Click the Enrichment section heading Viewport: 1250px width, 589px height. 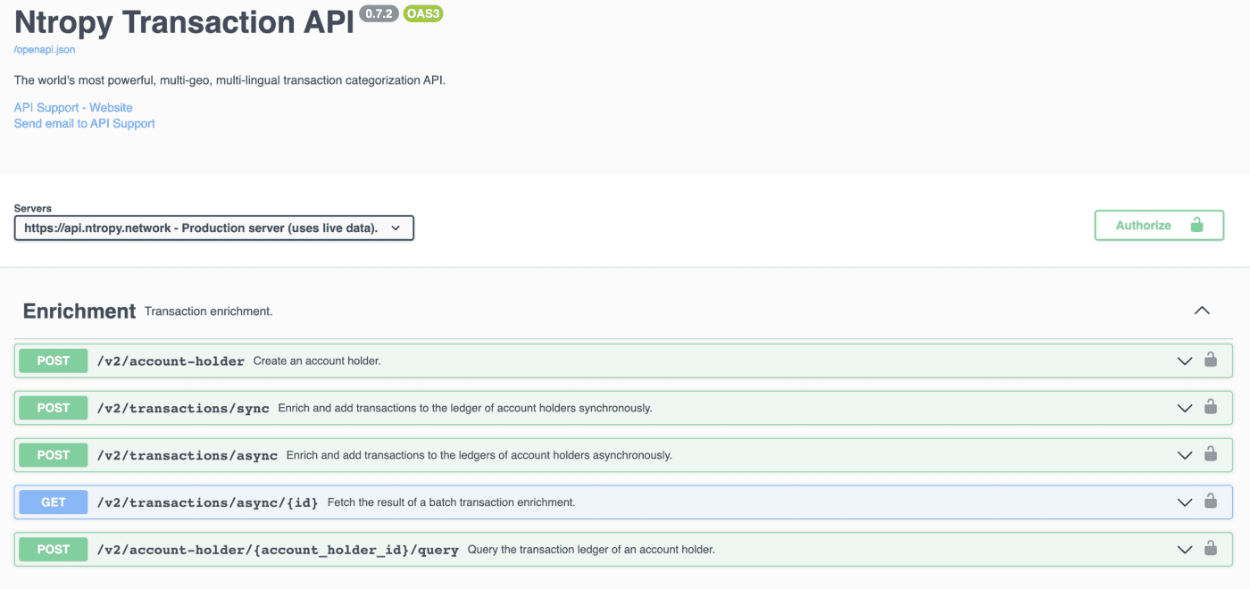(79, 311)
